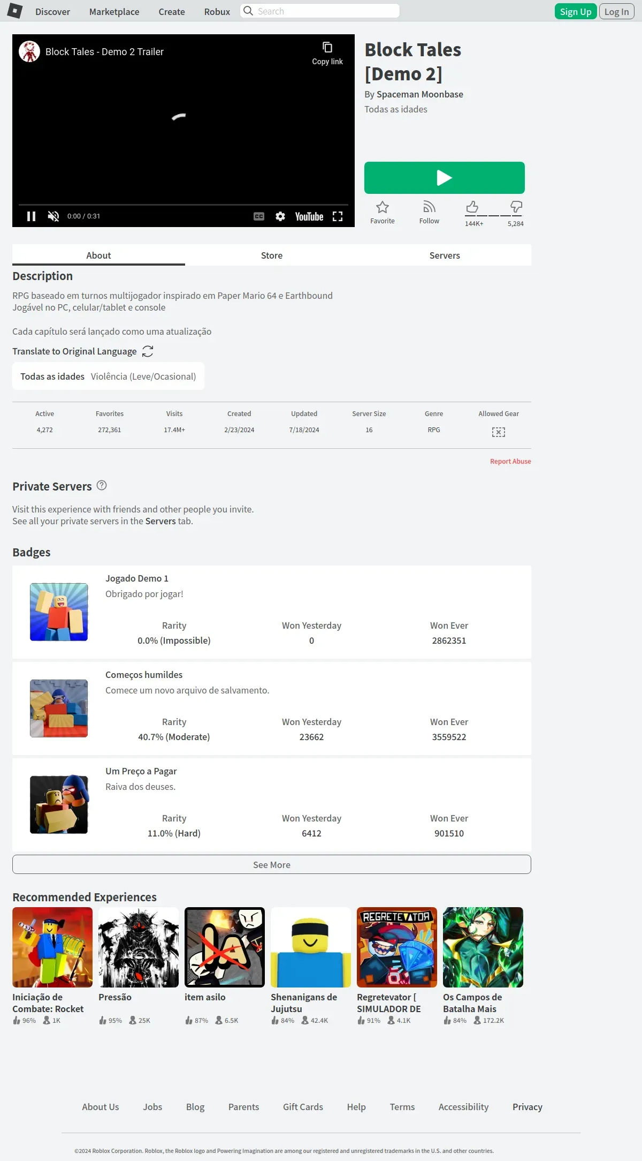The height and width of the screenshot is (1161, 642).
Task: Unmute the trailer video sound
Action: pyautogui.click(x=53, y=216)
